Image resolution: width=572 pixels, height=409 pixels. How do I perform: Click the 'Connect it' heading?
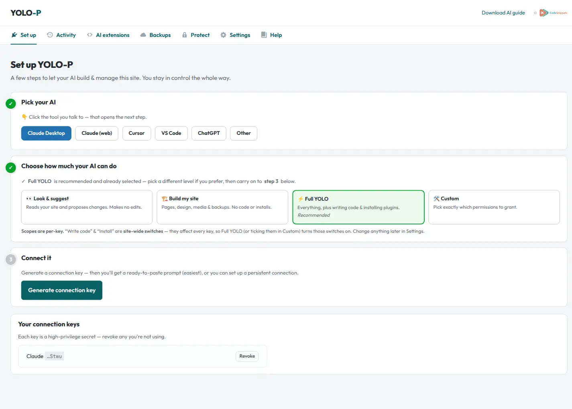click(36, 258)
